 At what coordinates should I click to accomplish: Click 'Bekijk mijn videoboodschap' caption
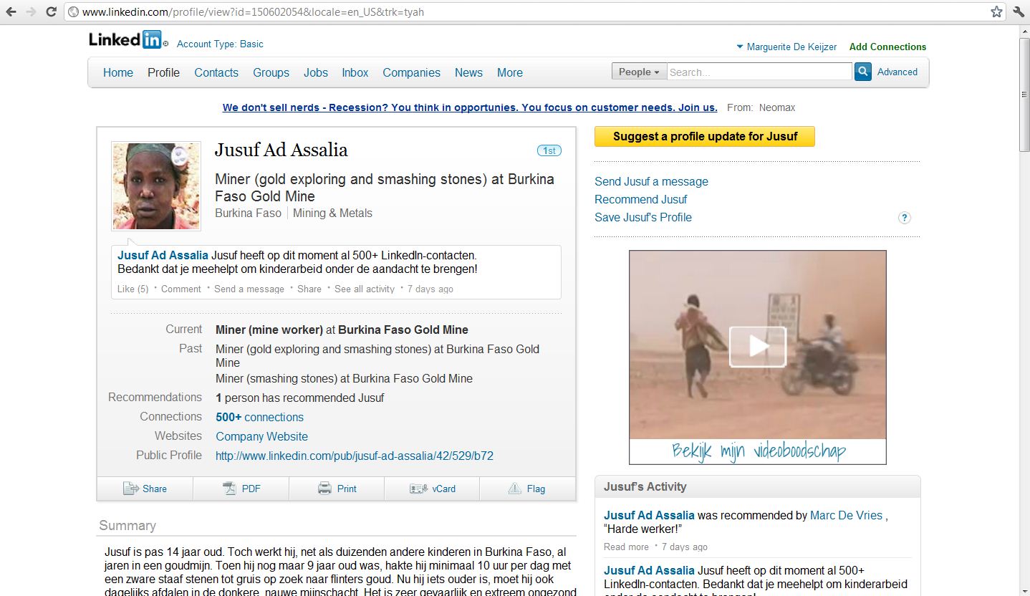[x=759, y=451]
